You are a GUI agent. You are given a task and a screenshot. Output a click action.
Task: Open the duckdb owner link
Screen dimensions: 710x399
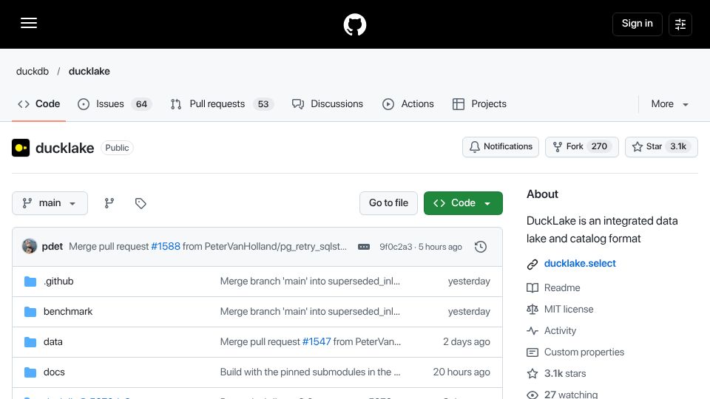coord(32,72)
